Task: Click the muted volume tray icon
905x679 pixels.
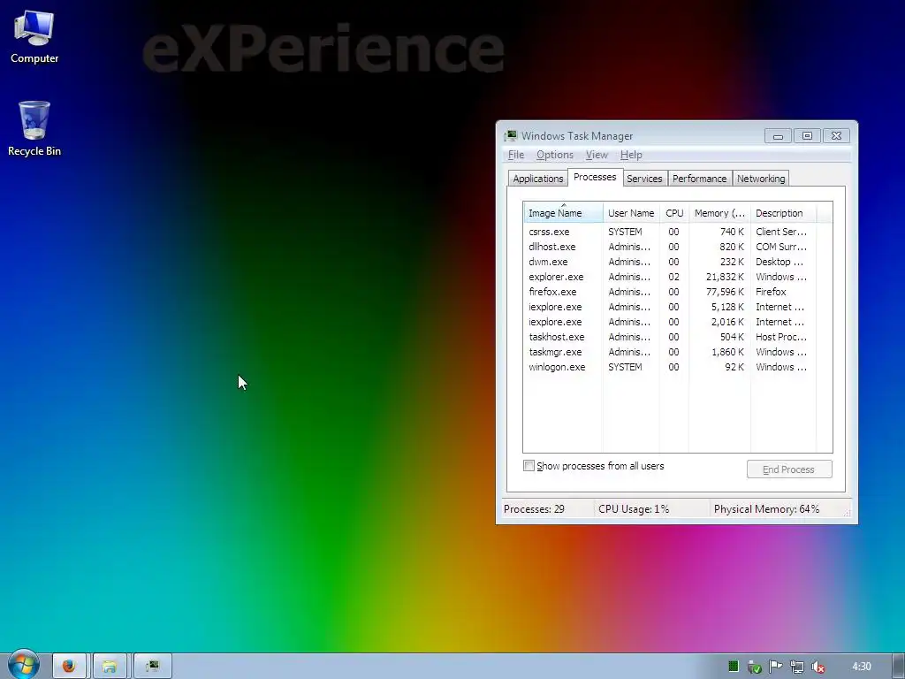Action: (818, 667)
